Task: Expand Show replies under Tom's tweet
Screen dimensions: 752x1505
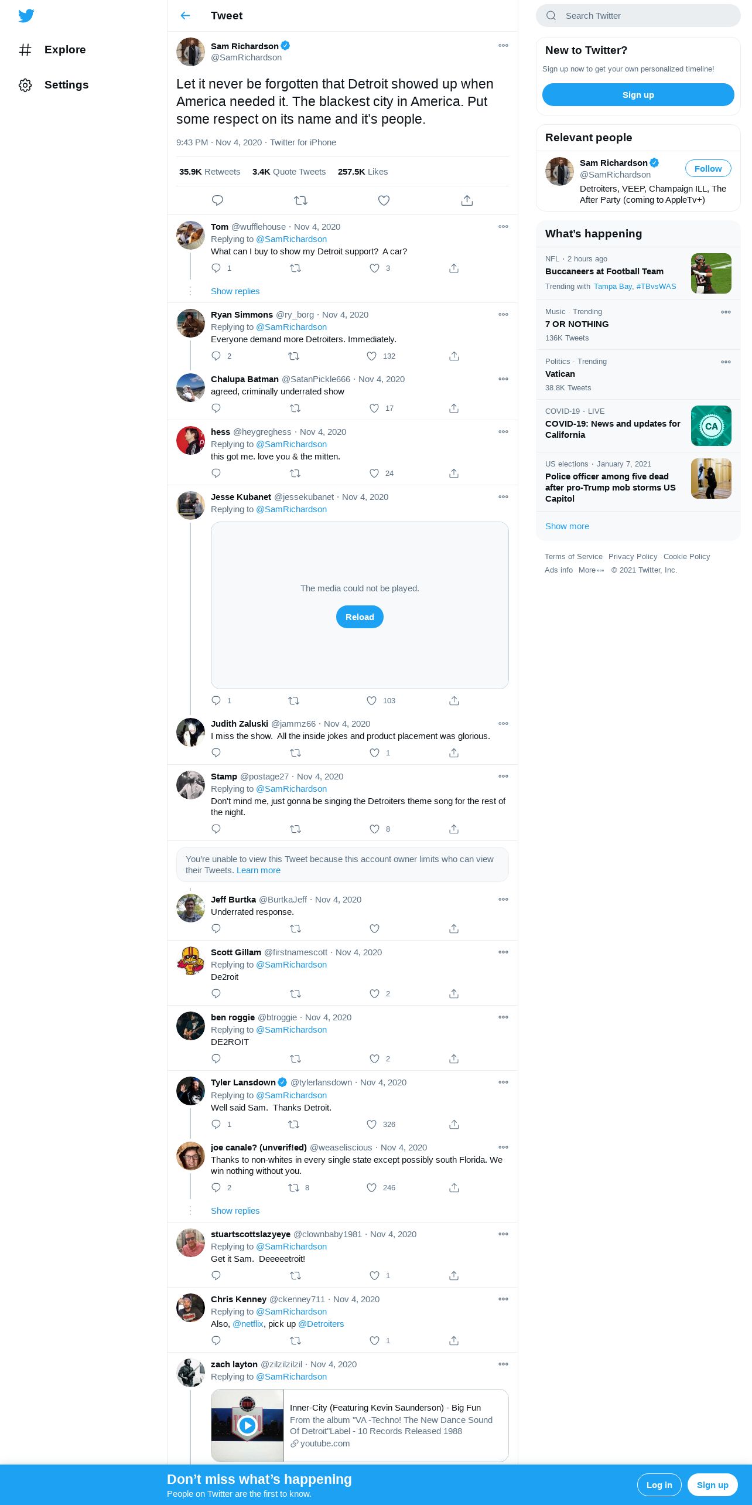Action: 235,291
